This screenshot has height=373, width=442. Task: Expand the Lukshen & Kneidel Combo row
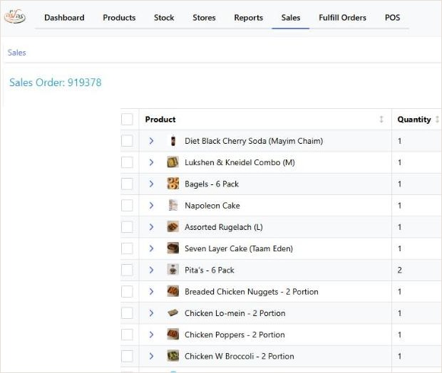(151, 162)
